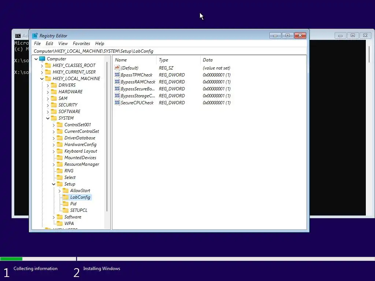The height and width of the screenshot is (281, 375).
Task: Click the Pid folder icon
Action: coord(66,204)
